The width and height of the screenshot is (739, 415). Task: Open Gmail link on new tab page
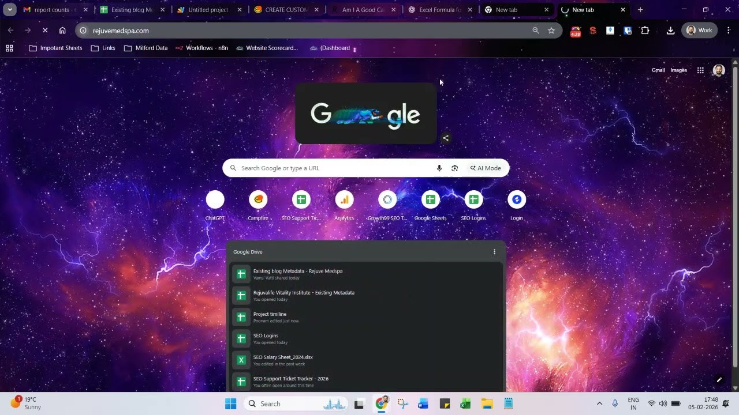click(x=658, y=70)
